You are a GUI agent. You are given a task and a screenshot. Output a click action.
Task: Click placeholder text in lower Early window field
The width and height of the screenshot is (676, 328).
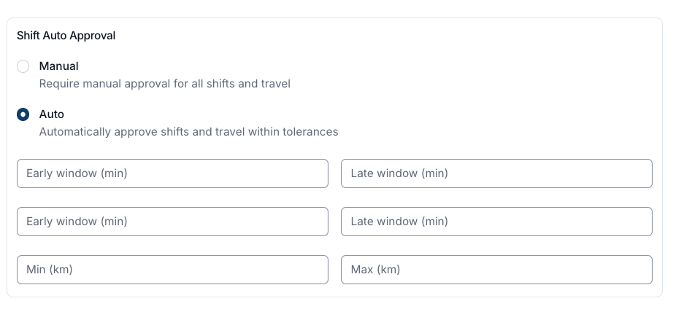[77, 222]
